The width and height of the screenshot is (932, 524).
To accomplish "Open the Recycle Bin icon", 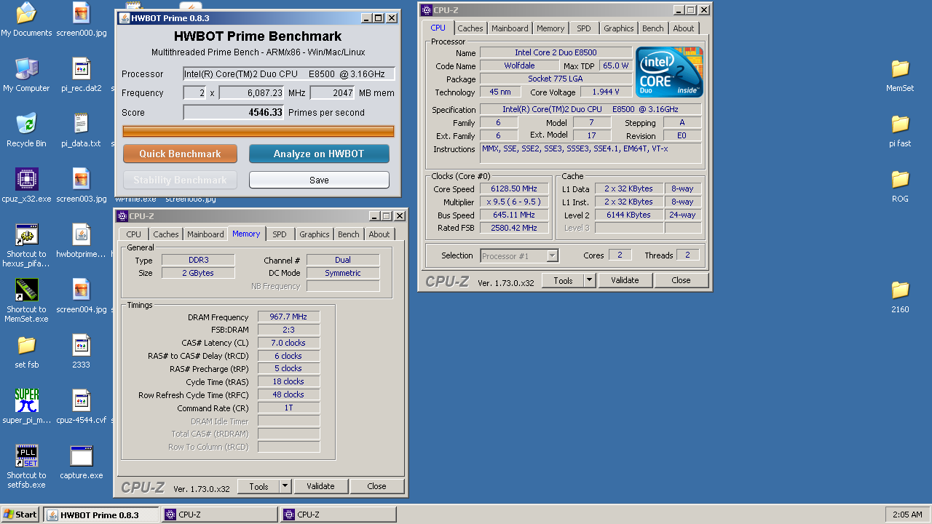I will (x=26, y=124).
